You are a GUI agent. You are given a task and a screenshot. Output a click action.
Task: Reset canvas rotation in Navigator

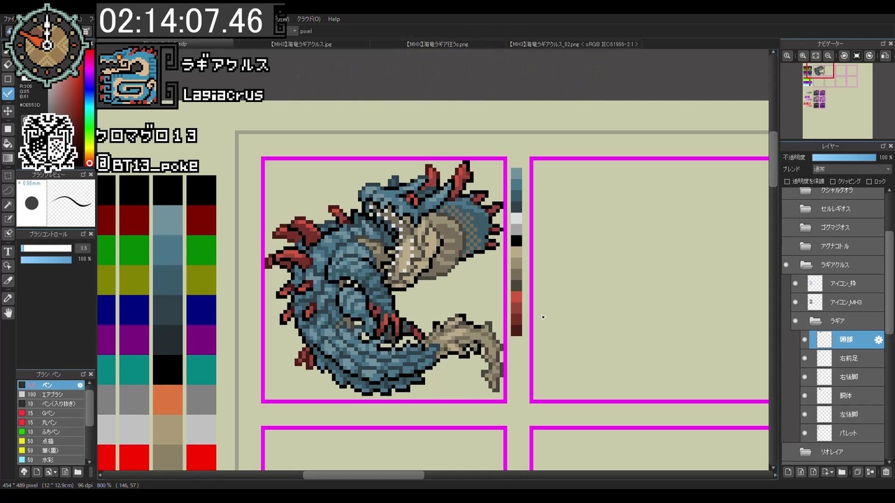point(857,56)
